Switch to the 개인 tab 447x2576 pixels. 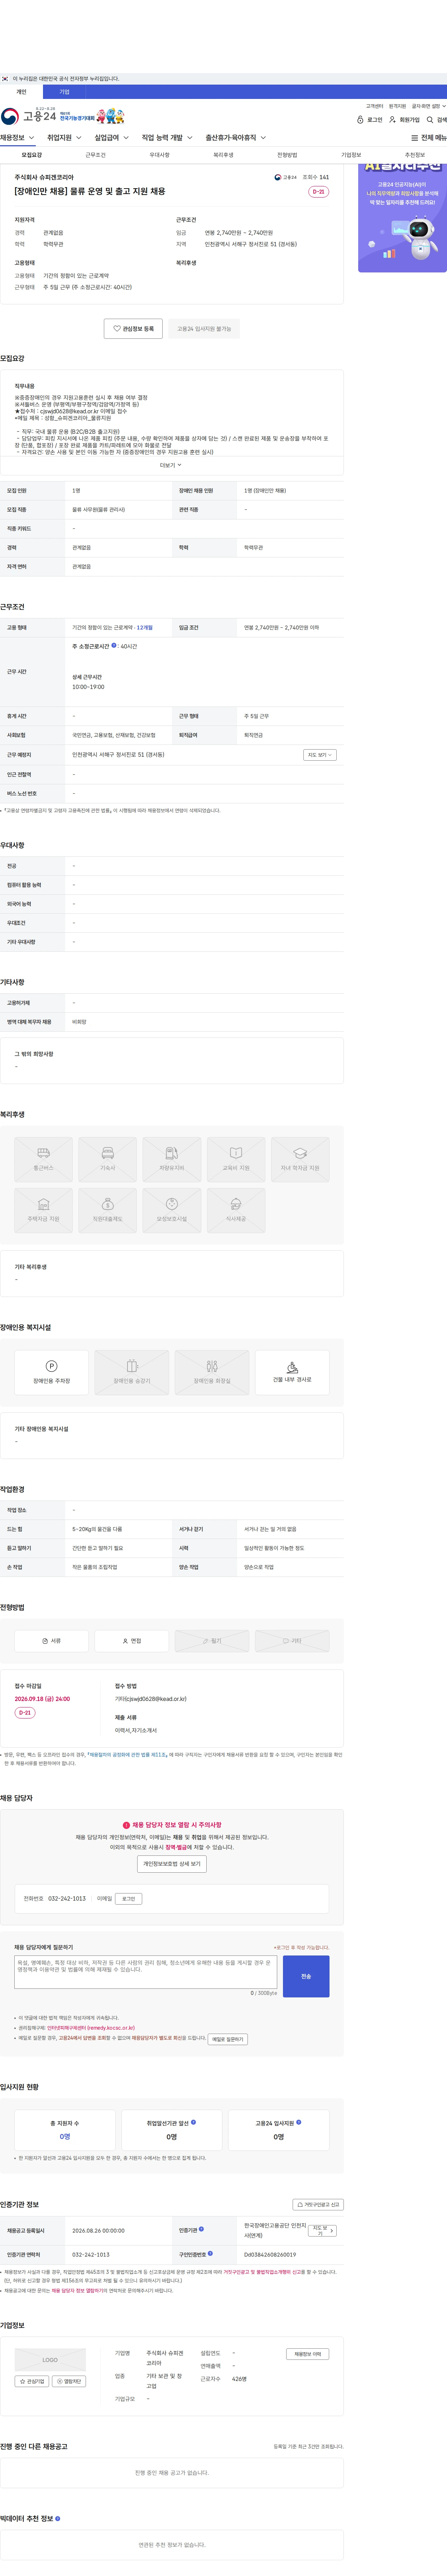coord(21,92)
